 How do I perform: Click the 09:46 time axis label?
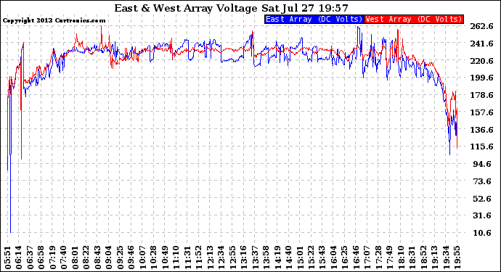click(x=131, y=257)
